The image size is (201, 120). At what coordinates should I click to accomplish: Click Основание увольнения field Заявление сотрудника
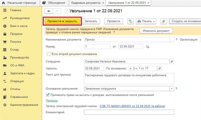127,88
